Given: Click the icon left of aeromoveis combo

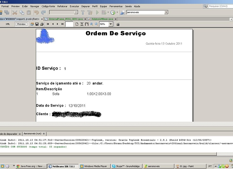Looking at the screenshot, I should [x=123, y=13].
